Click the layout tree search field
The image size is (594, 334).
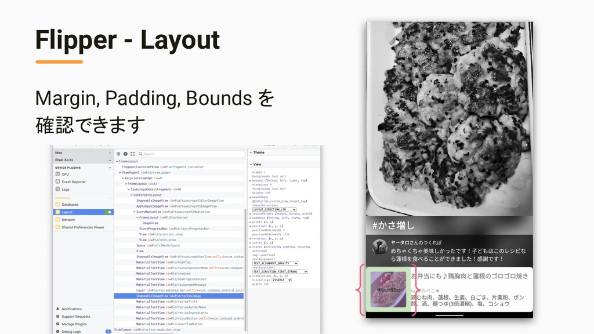[191, 154]
